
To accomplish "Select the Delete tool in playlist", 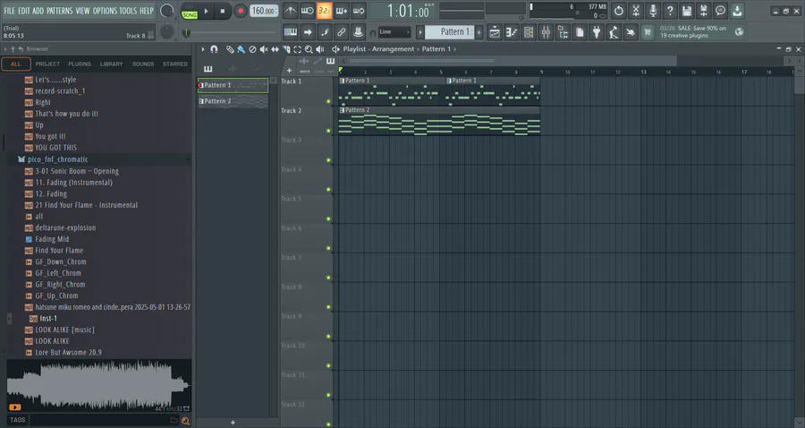I will [x=252, y=49].
